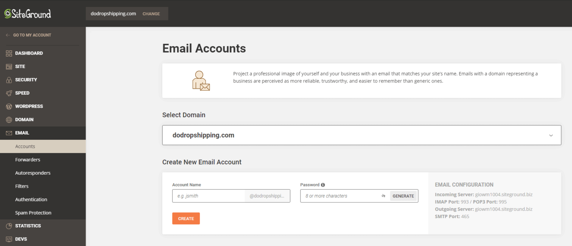Select the Site section in sidebar
572x246 pixels.
(8, 66)
